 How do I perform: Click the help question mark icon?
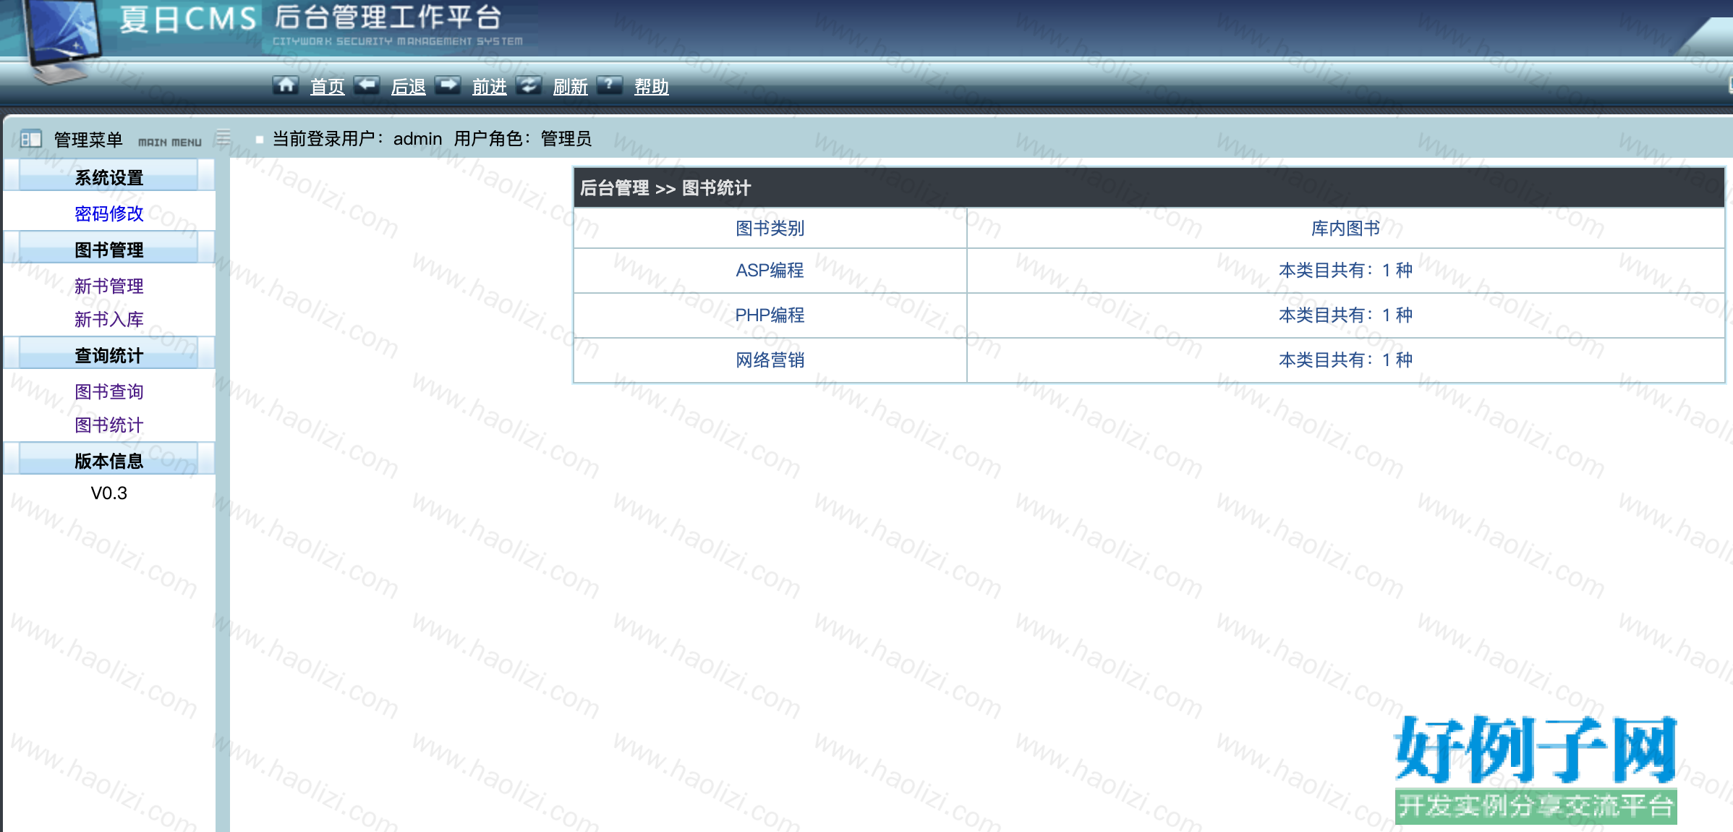[x=610, y=85]
